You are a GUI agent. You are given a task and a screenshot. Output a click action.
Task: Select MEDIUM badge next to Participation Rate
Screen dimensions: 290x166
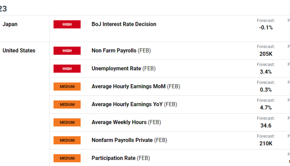coord(67,158)
